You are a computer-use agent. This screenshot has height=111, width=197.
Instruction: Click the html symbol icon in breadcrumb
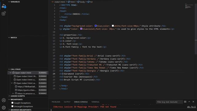[x=69, y=2]
